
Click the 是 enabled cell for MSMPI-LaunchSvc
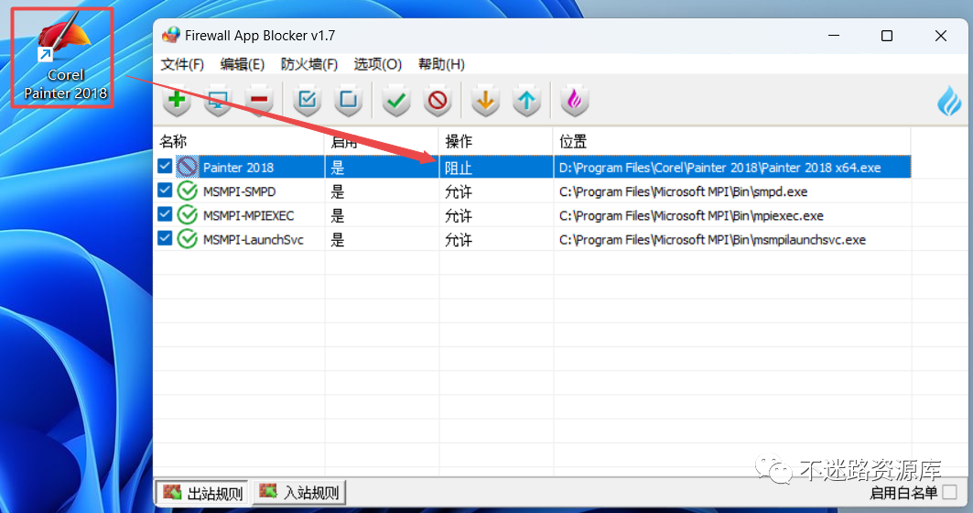tap(382, 240)
